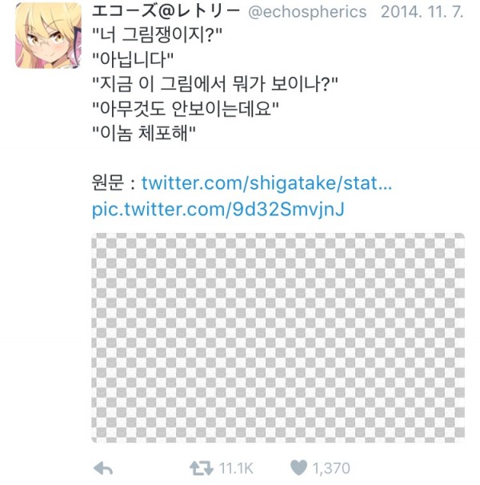Click the reply arrow icon
The image size is (480, 485).
103,468
